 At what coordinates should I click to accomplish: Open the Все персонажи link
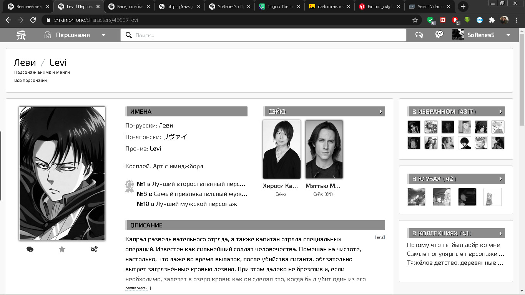pyautogui.click(x=30, y=80)
